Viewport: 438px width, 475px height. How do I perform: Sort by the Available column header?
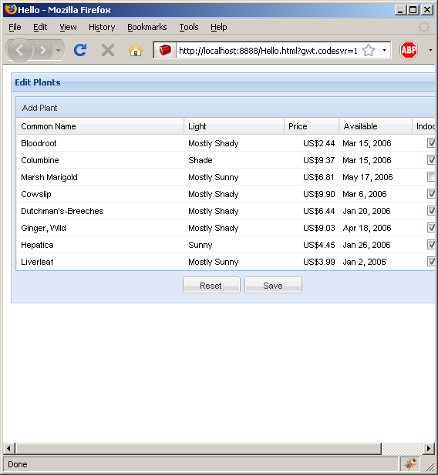click(x=376, y=126)
